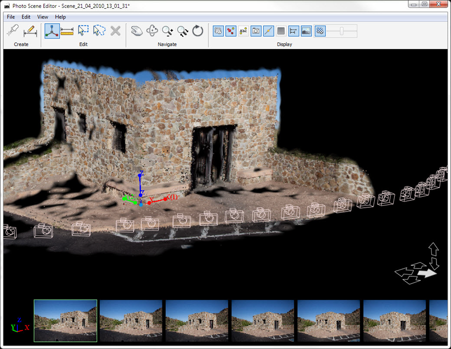This screenshot has height=349, width=451.
Task: Activate the rectangular selection tool
Action: (83, 30)
